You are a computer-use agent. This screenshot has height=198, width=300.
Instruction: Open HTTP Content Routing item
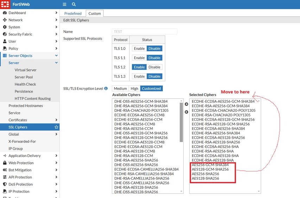point(32,98)
